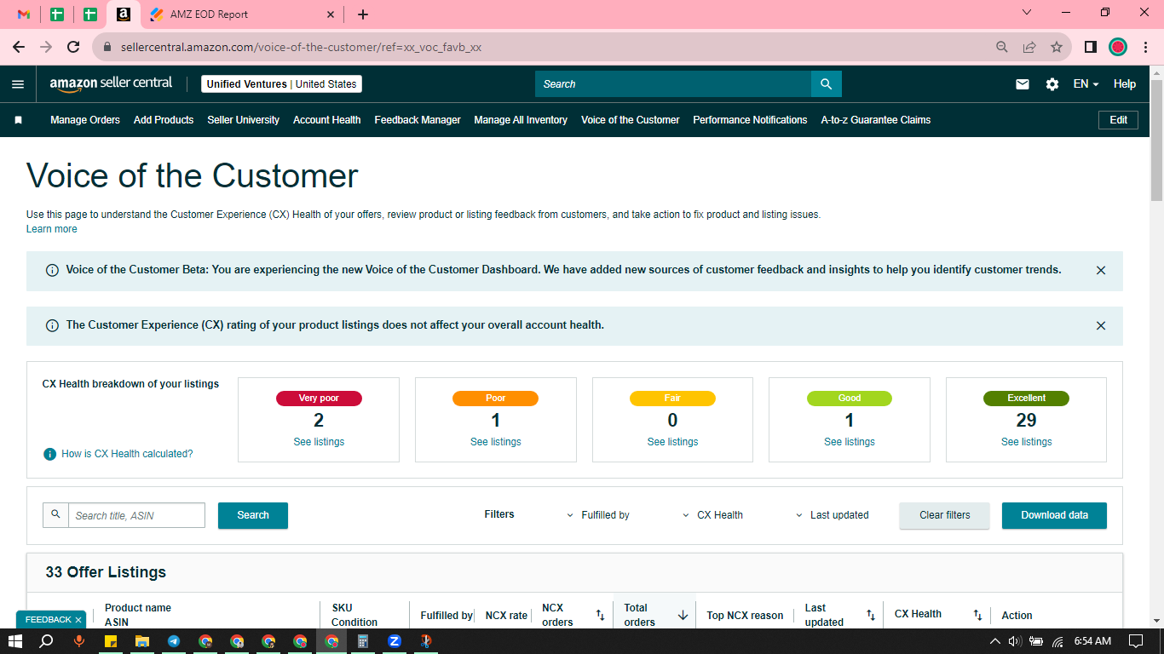See listings under Excellent
1164x654 pixels.
click(1027, 442)
